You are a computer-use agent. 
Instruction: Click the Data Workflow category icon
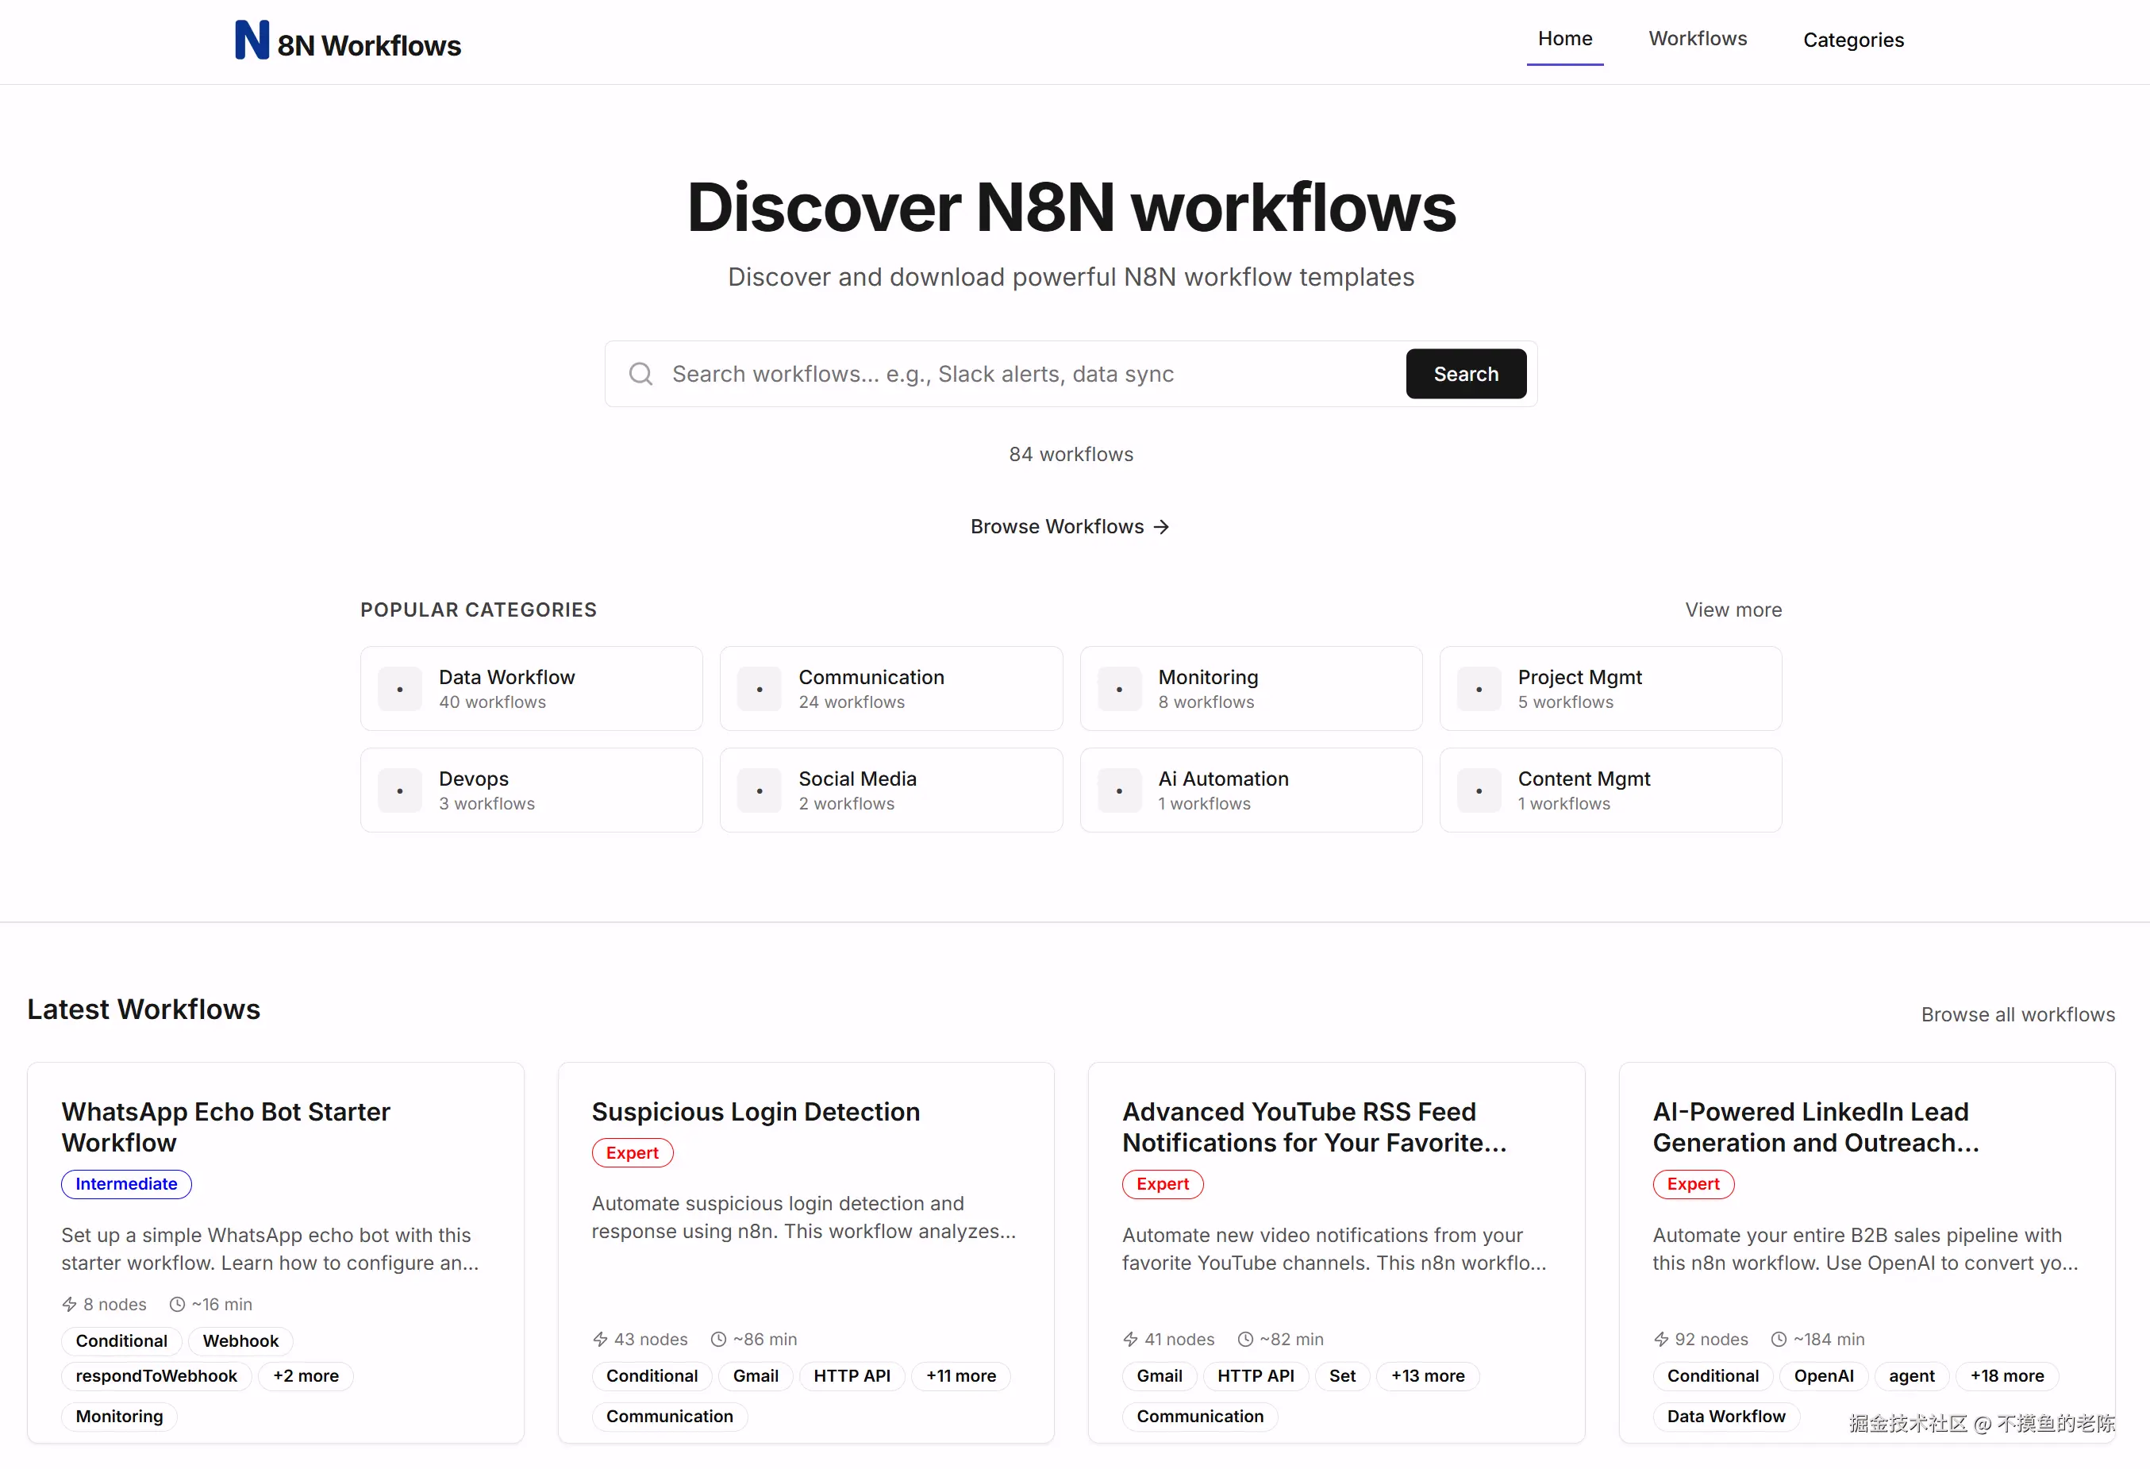(x=400, y=690)
